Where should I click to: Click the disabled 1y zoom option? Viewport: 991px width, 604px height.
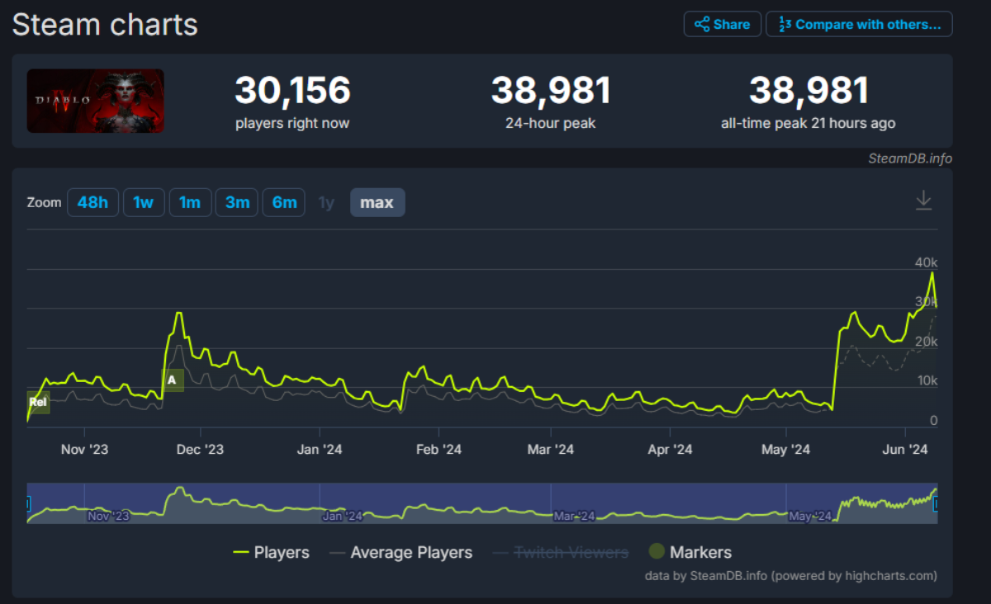click(x=327, y=202)
